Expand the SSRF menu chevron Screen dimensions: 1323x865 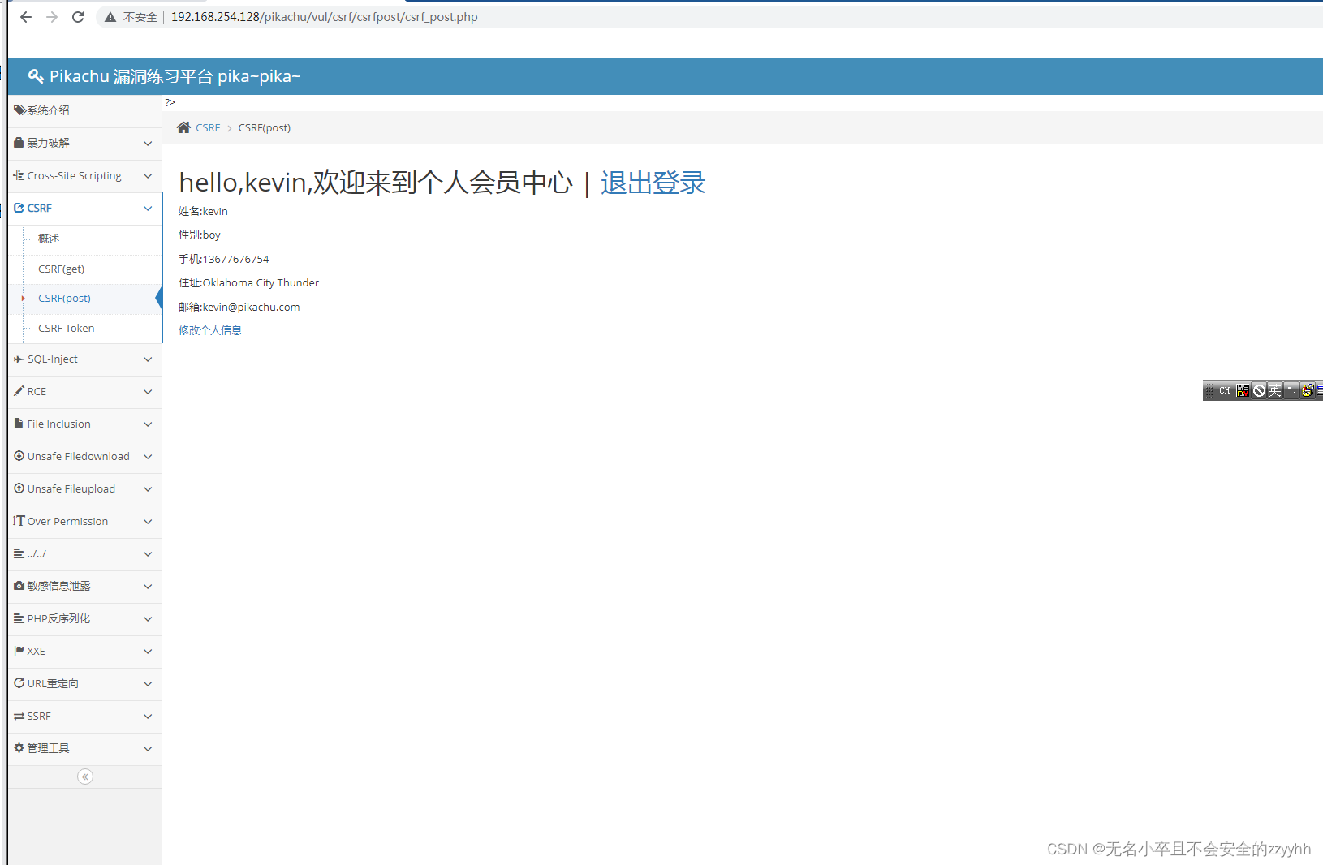[x=148, y=717]
